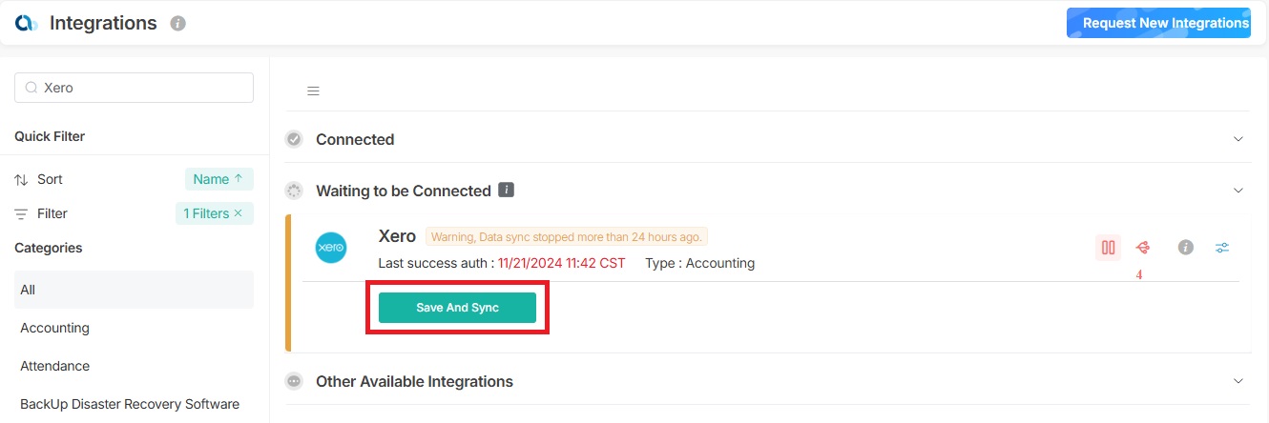This screenshot has height=423, width=1269.
Task: Expand the Connected section
Action: (x=1238, y=139)
